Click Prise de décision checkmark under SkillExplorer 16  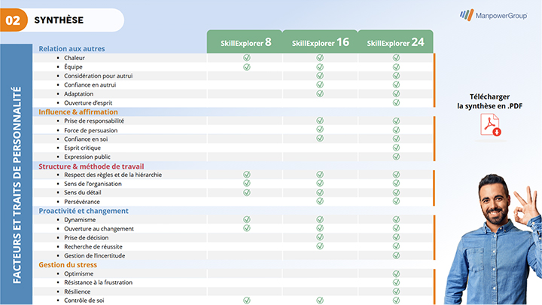click(x=320, y=237)
